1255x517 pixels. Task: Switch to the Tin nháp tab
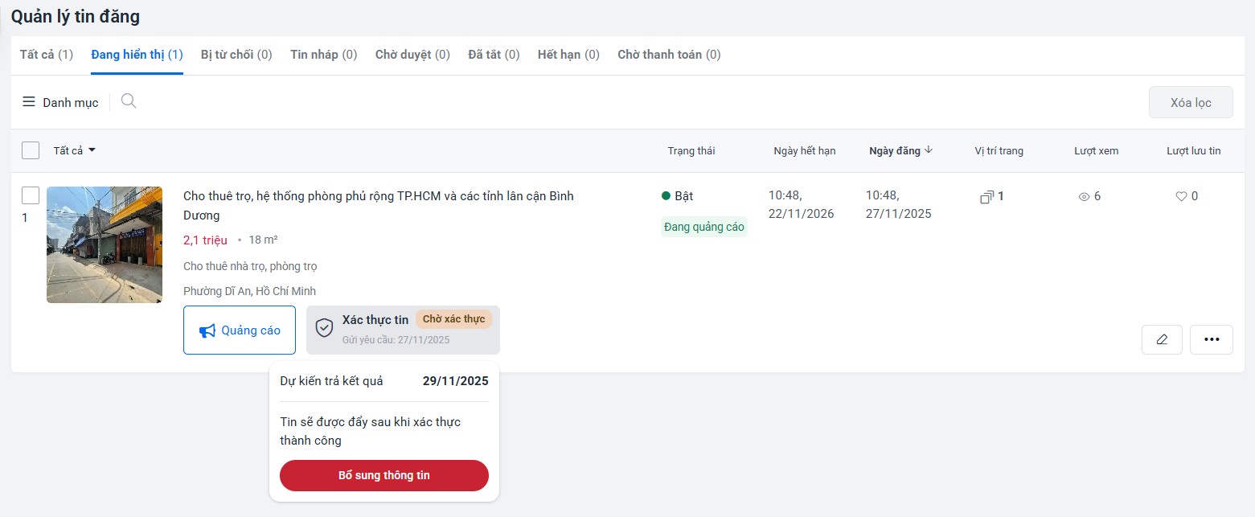[323, 55]
